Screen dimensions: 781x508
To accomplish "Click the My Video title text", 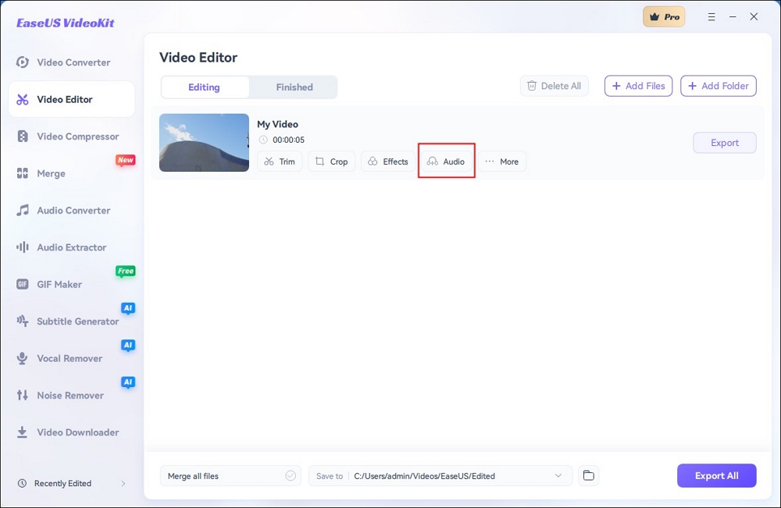I will [277, 124].
